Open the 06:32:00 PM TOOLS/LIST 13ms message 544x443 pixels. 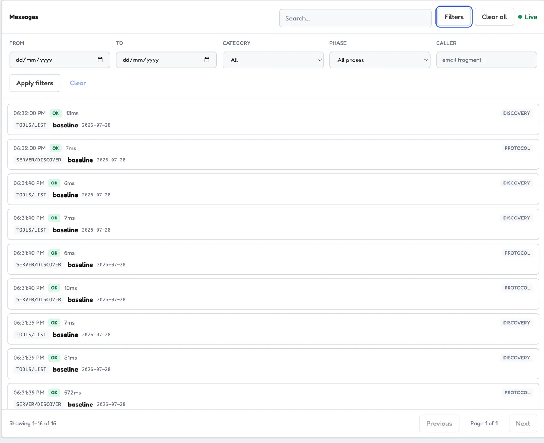point(273,119)
